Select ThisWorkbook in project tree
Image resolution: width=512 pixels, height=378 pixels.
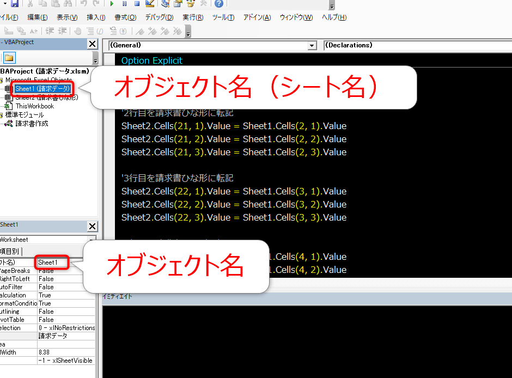coord(35,106)
